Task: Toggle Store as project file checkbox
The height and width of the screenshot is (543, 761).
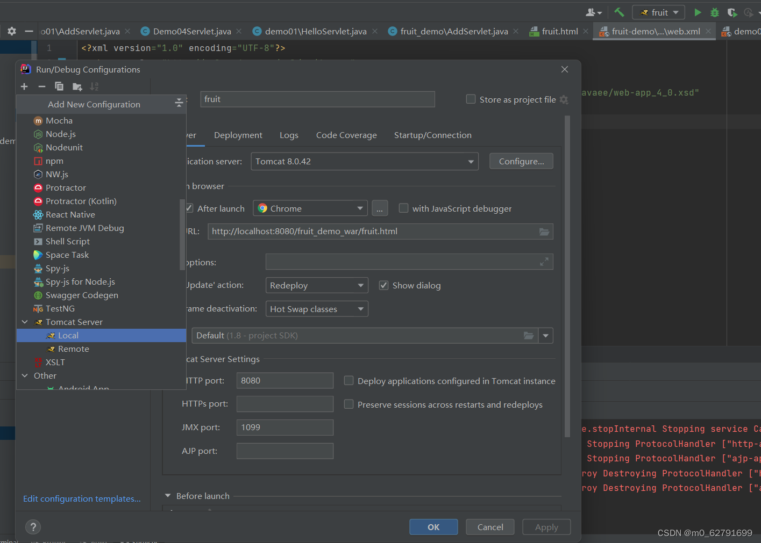Action: coord(471,99)
